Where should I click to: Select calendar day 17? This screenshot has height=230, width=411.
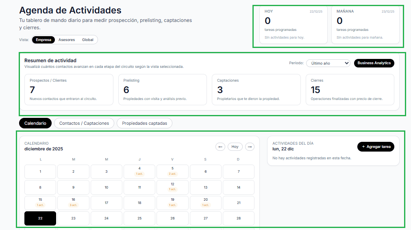click(x=107, y=203)
